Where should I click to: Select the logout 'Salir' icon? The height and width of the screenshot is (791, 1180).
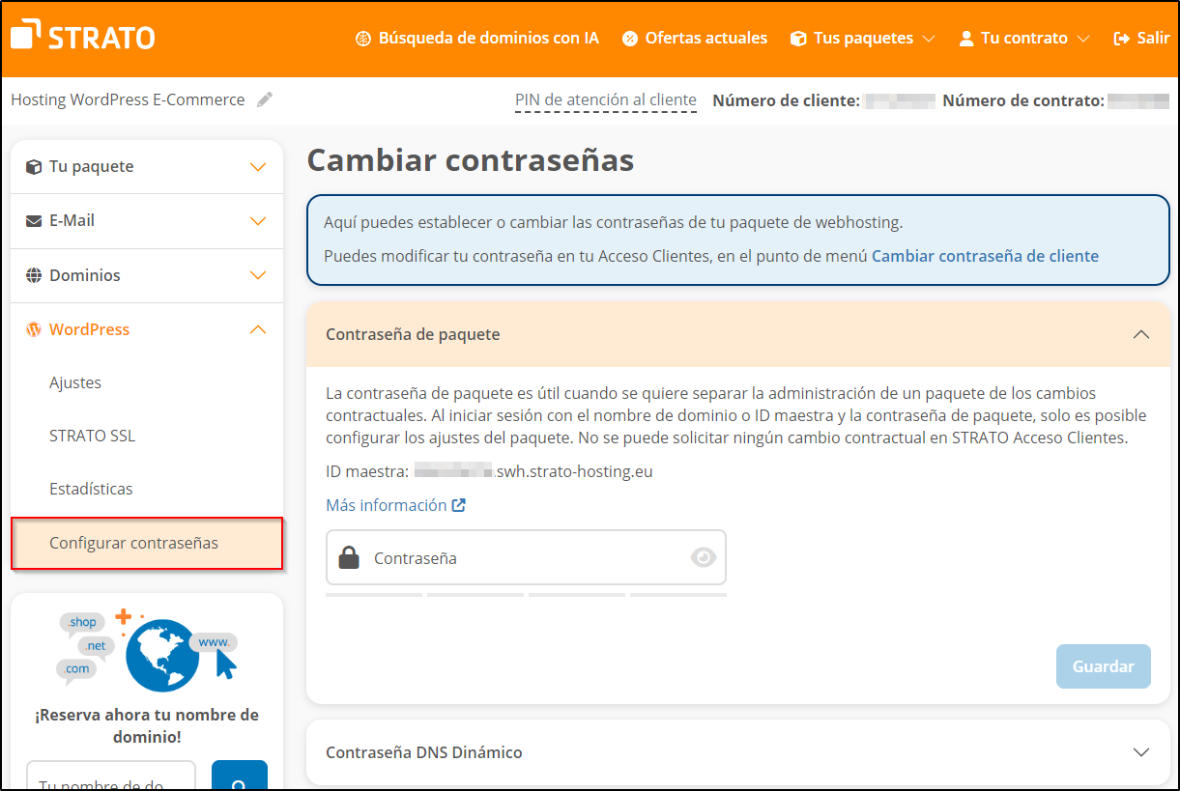coord(1124,38)
